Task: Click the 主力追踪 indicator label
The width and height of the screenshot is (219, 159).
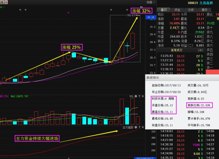Action: click(x=128, y=127)
